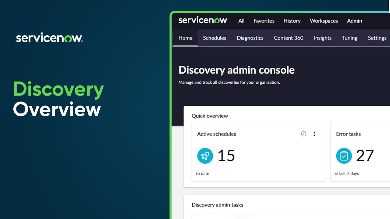Click the ServiceNow logo on the left panel
The width and height of the screenshot is (390, 219).
click(x=49, y=37)
